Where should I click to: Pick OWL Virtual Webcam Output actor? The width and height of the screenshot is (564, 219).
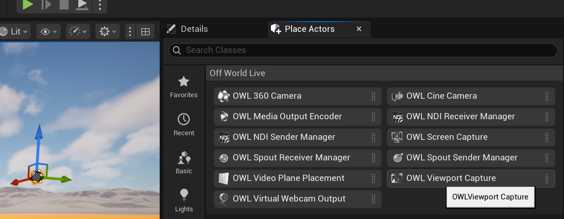click(298, 199)
